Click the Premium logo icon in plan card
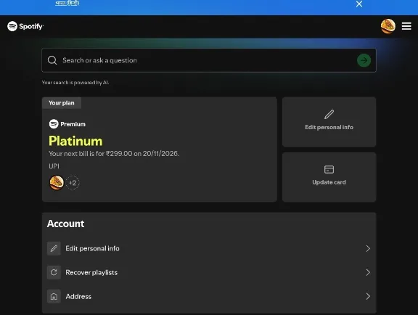Image resolution: width=418 pixels, height=315 pixels. click(54, 124)
